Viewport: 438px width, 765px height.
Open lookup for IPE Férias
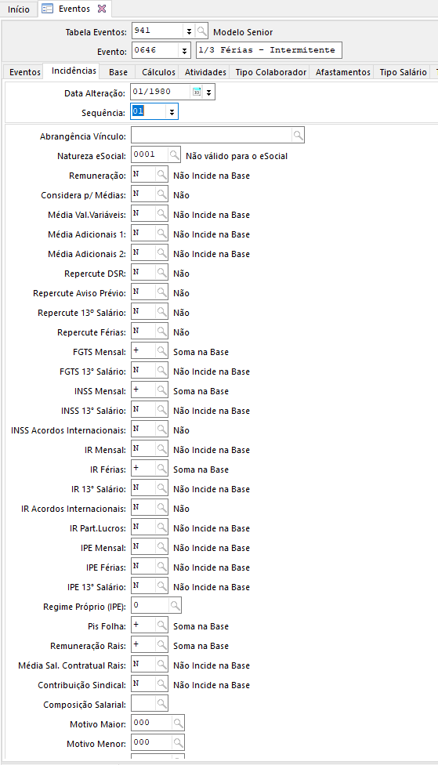161,567
